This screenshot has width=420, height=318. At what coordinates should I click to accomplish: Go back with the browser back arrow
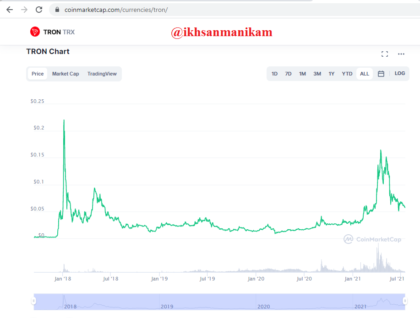click(x=10, y=10)
